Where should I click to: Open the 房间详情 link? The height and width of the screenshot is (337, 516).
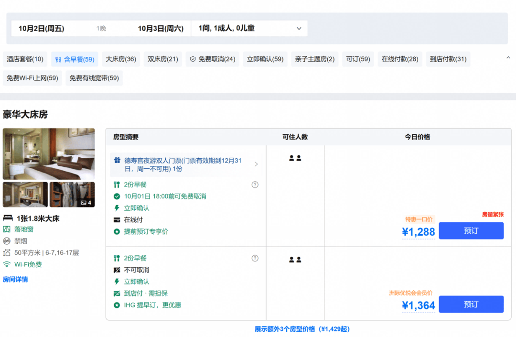15,280
